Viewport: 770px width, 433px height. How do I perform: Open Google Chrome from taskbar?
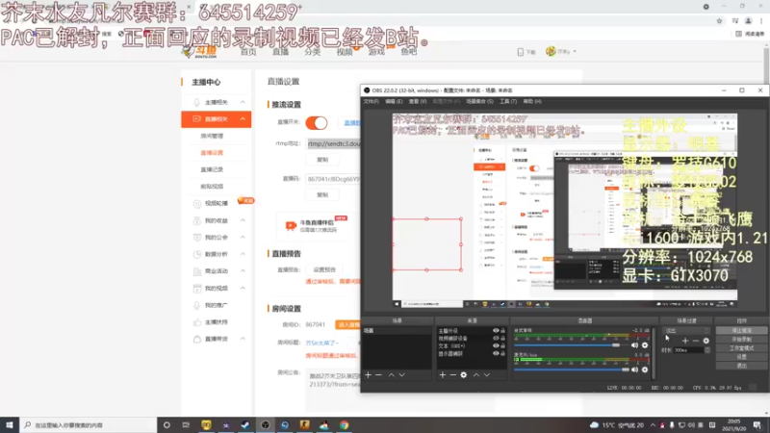pyautogui.click(x=345, y=425)
